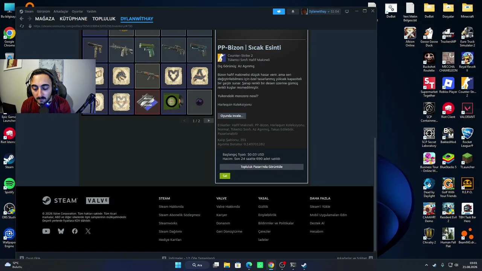Click the Valve logo in footer
This screenshot has width=482, height=271.
tap(98, 201)
